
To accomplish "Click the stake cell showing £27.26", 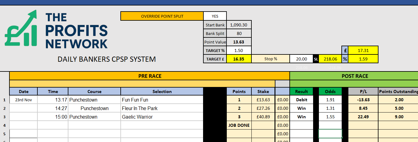I will (263, 108).
